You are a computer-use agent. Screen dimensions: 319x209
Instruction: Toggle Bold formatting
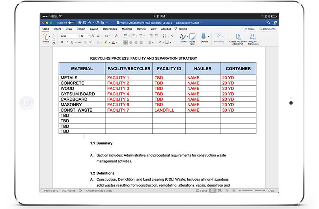point(62,42)
